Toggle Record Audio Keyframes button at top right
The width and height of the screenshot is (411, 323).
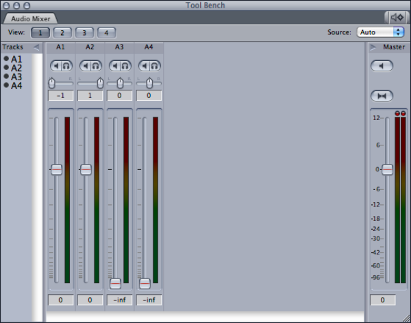[397, 18]
